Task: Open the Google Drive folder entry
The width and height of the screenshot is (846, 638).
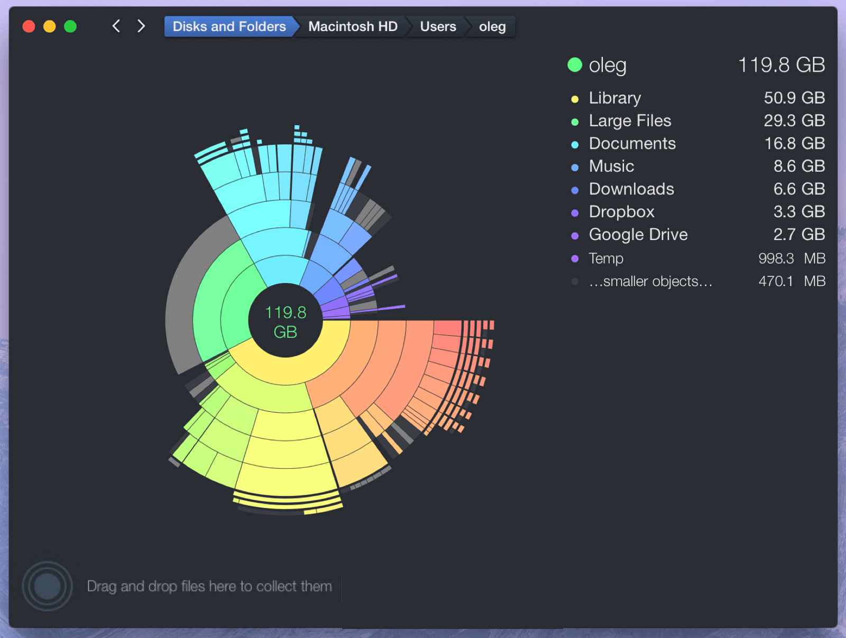Action: pos(638,234)
